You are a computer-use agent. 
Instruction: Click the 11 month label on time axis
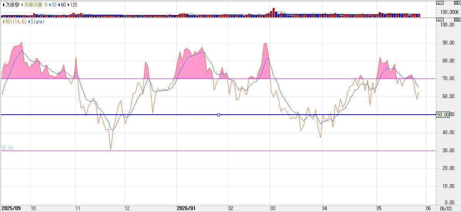tap(78, 209)
